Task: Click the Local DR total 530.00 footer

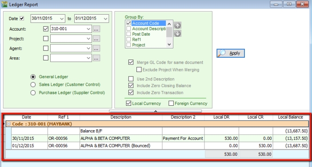Action: (x=222, y=154)
